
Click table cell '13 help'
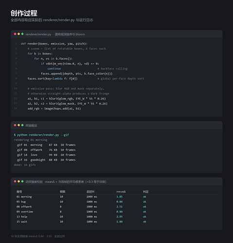point(22,217)
